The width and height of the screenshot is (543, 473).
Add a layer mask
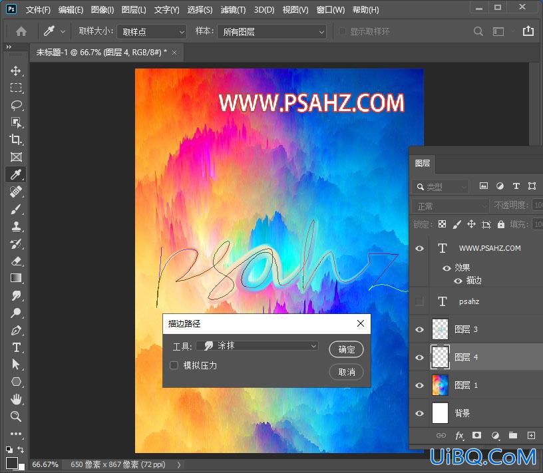tap(477, 435)
